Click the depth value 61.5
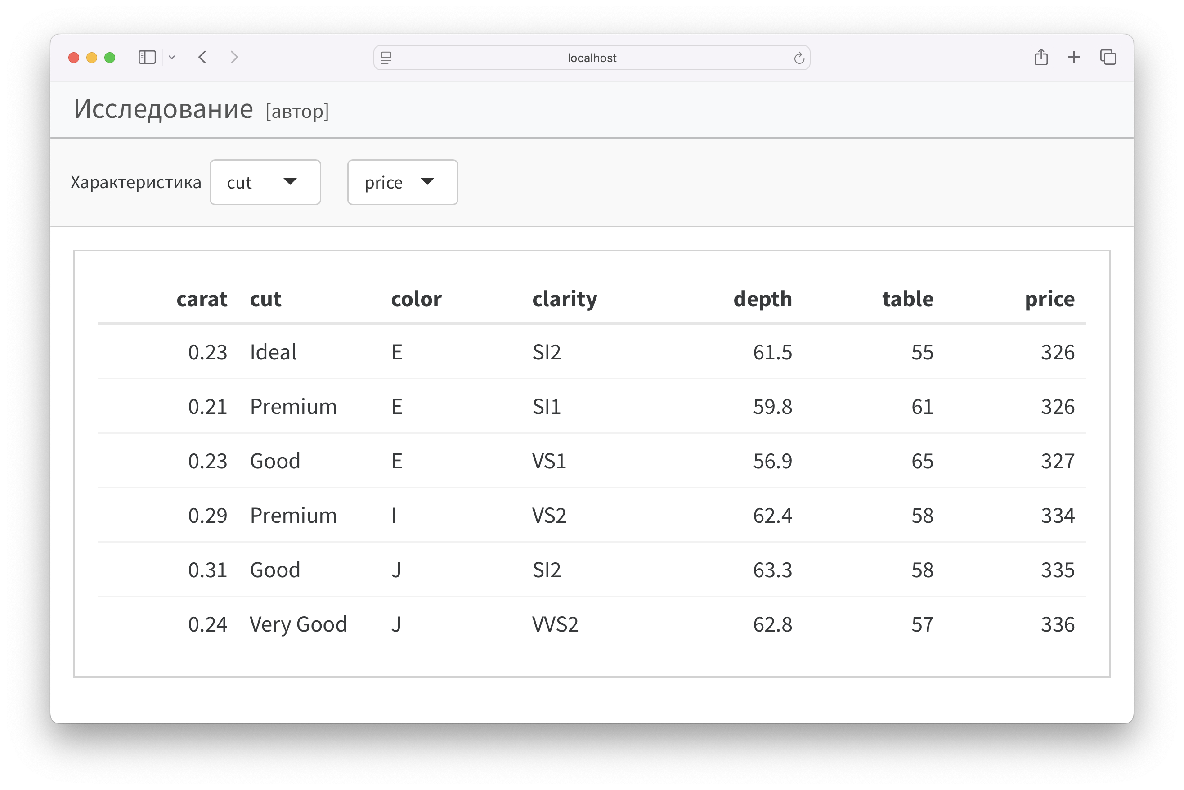This screenshot has height=790, width=1184. 772,353
